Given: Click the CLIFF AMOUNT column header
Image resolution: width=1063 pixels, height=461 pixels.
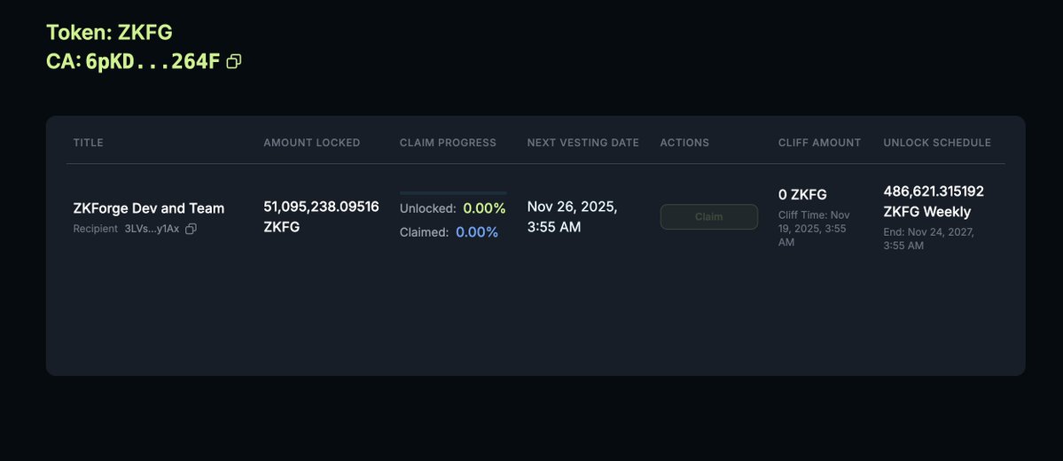Looking at the screenshot, I should pyautogui.click(x=819, y=143).
